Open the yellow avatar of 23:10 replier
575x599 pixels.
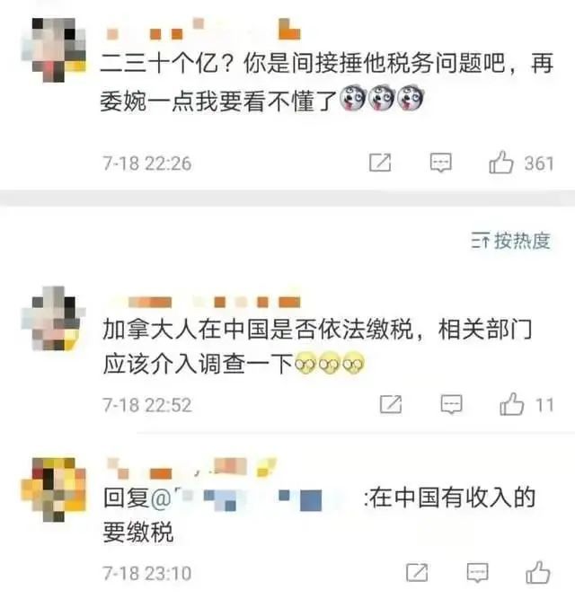coord(54,489)
